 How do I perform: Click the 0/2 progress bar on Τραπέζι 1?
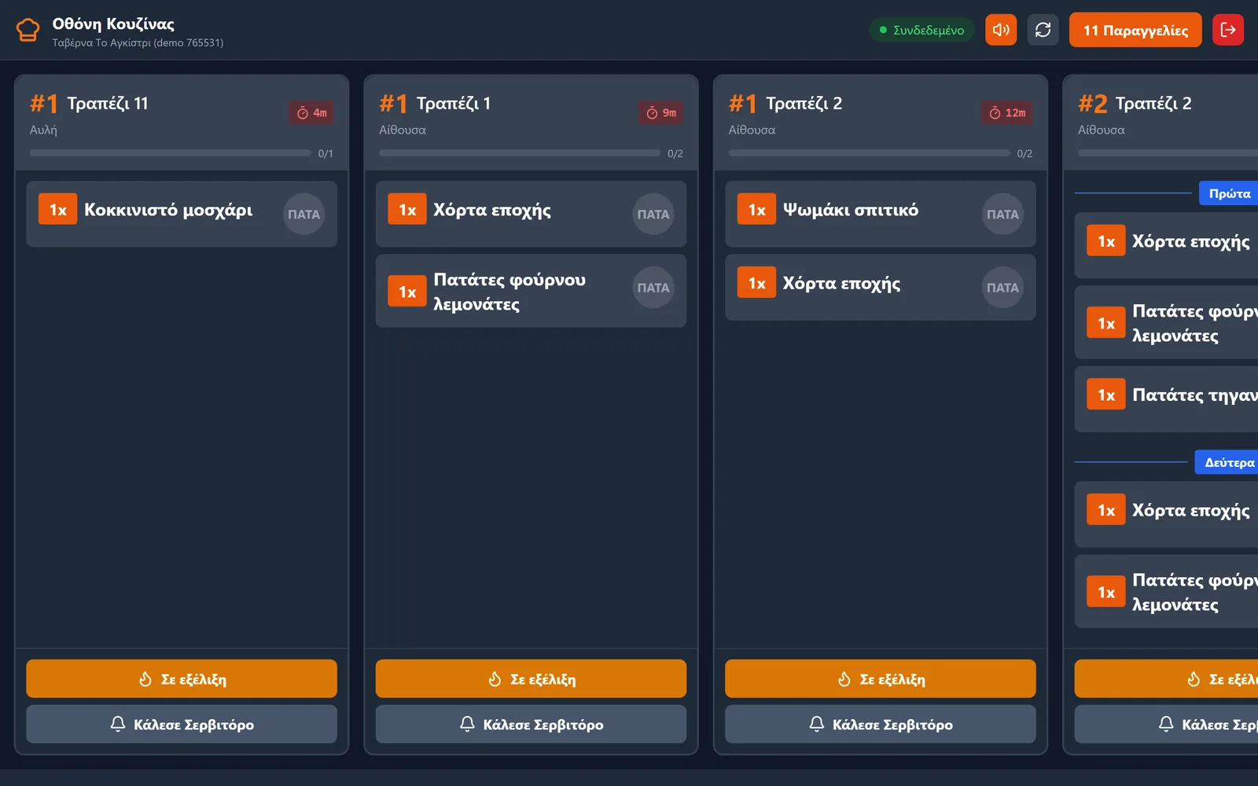click(520, 153)
